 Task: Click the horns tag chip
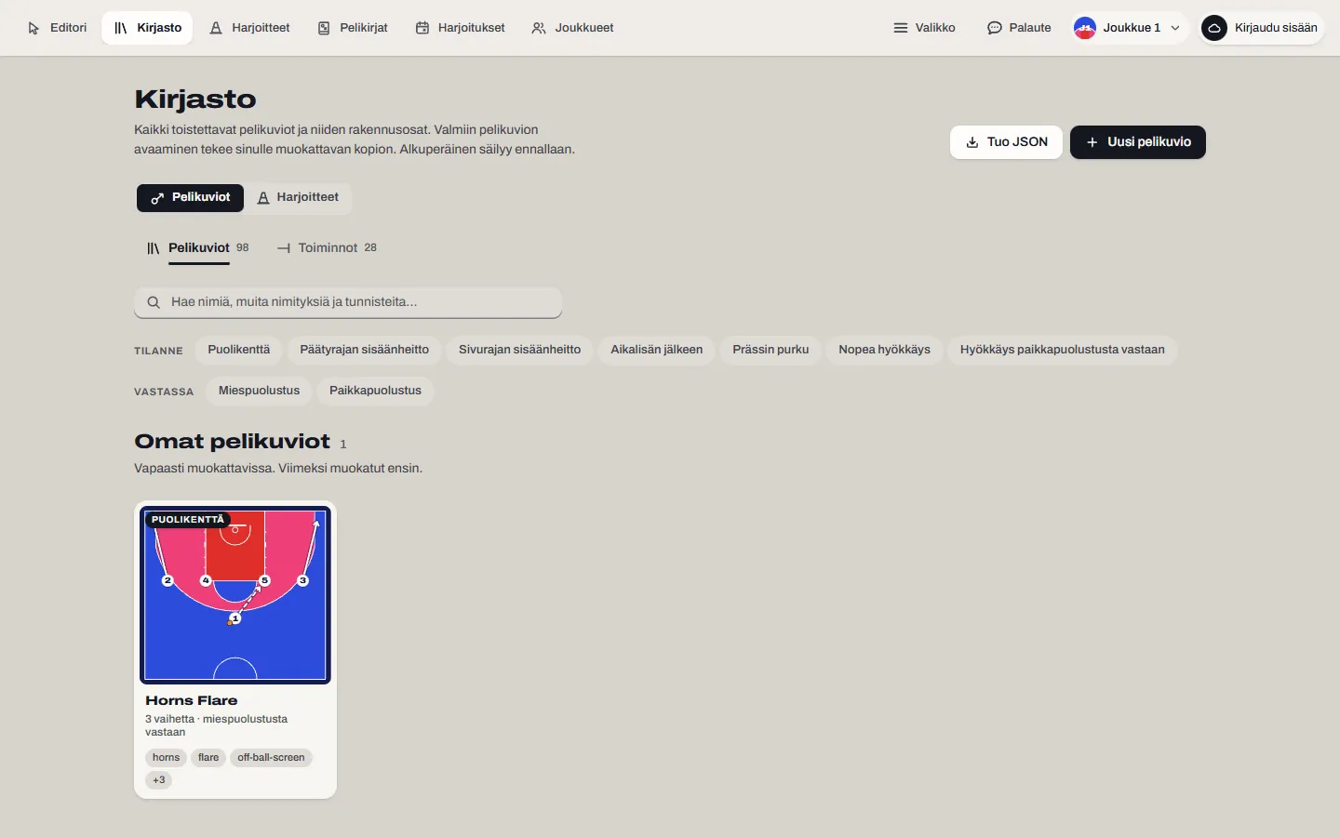166,758
